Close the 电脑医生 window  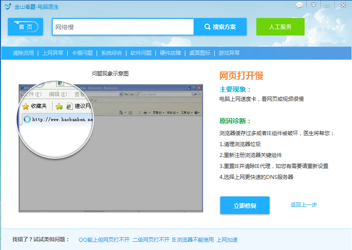pos(343,5)
